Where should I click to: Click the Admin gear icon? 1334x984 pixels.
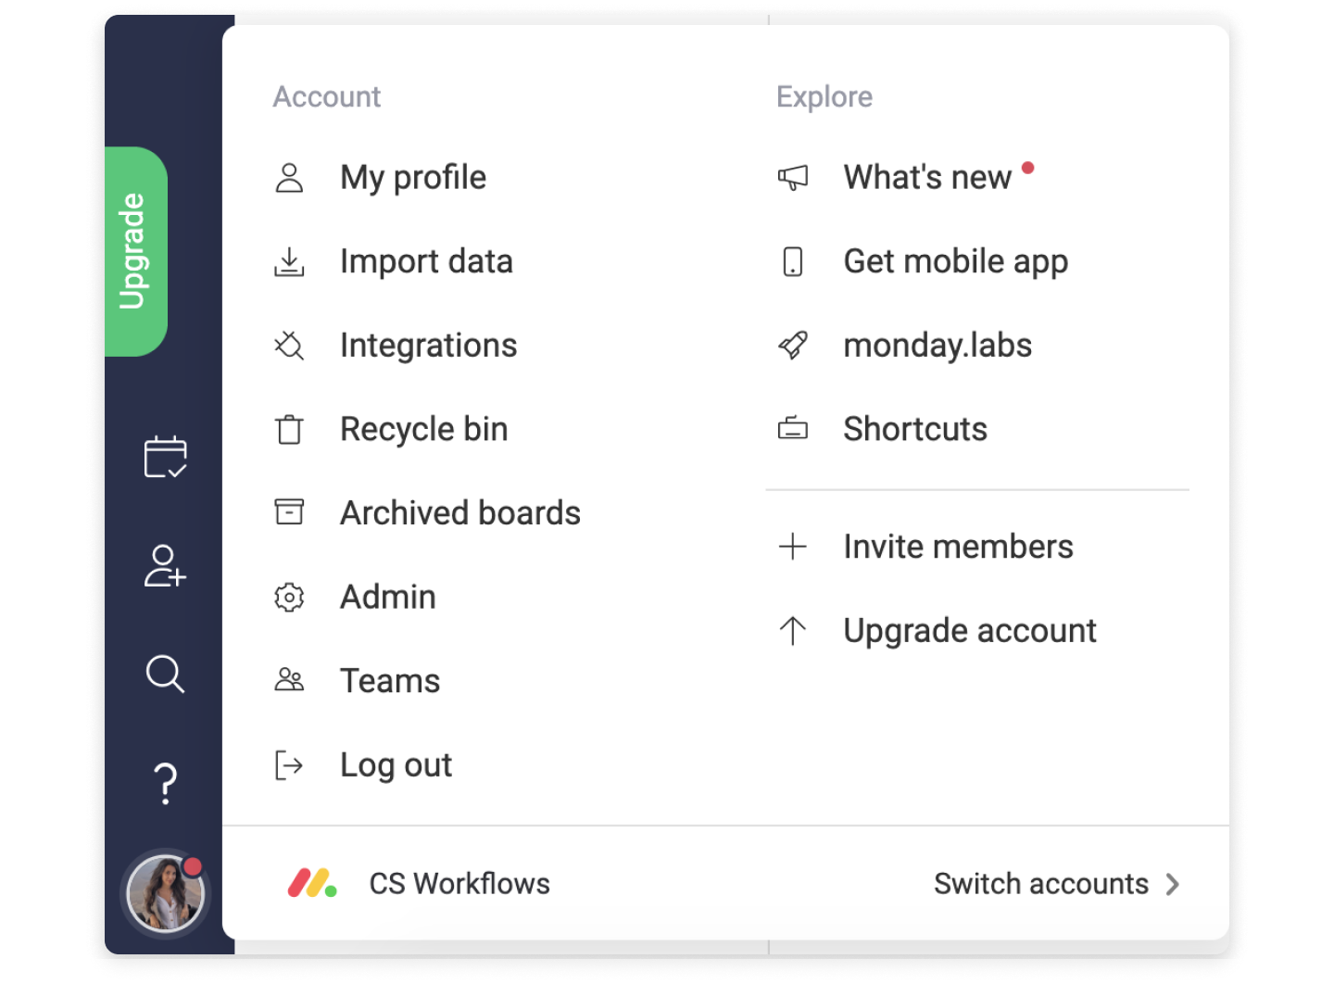289,597
